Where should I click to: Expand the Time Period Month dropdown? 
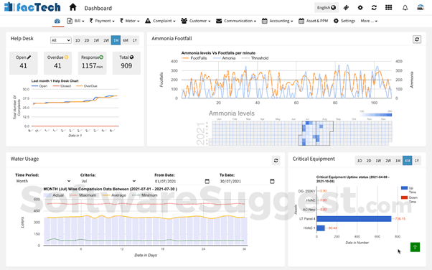[43, 181]
